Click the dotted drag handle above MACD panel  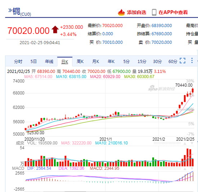click(167, 169)
